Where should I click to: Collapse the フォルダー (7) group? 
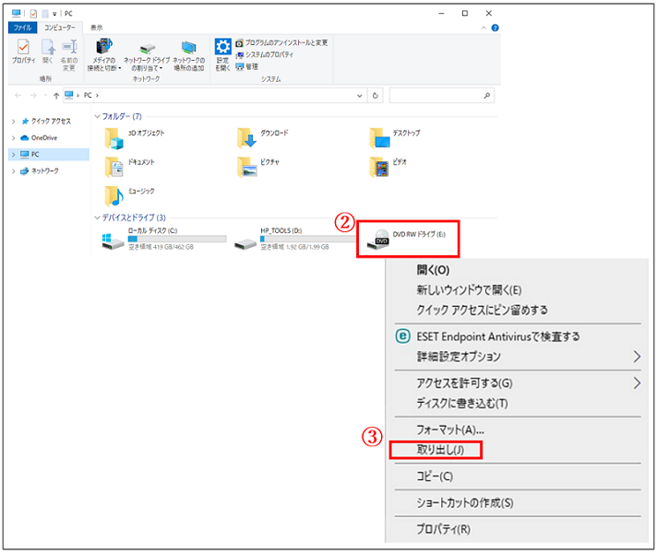(x=97, y=117)
